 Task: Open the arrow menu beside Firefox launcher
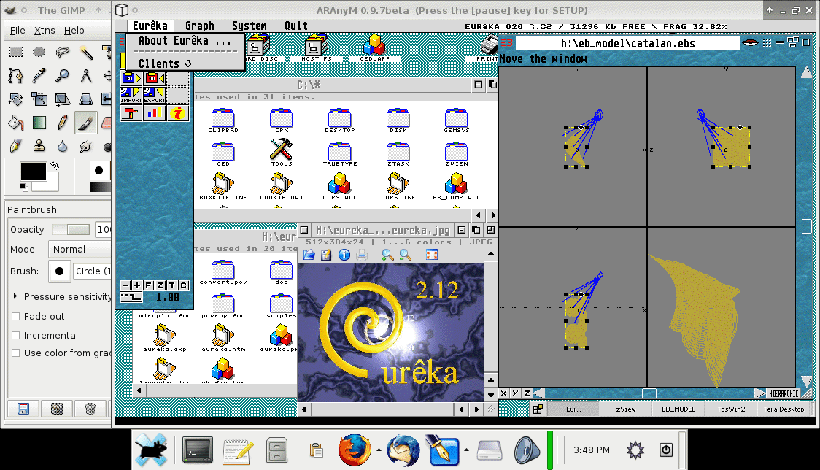(379, 450)
